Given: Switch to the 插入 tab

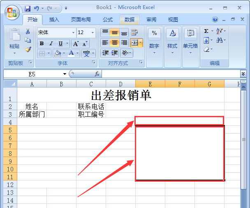Looking at the screenshot, I should click(x=54, y=20).
